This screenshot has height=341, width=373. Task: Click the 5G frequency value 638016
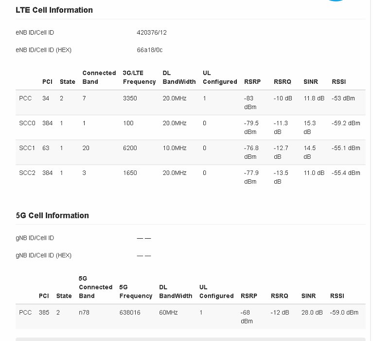(130, 313)
